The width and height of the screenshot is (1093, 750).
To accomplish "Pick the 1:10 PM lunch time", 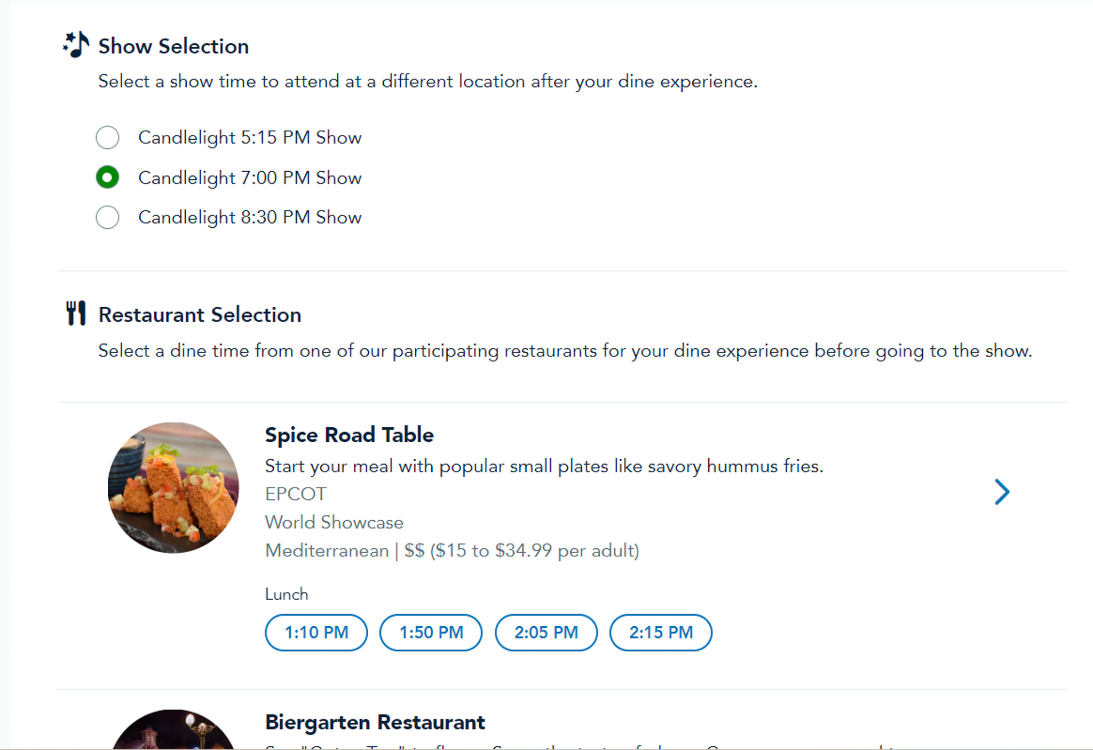I will 316,633.
